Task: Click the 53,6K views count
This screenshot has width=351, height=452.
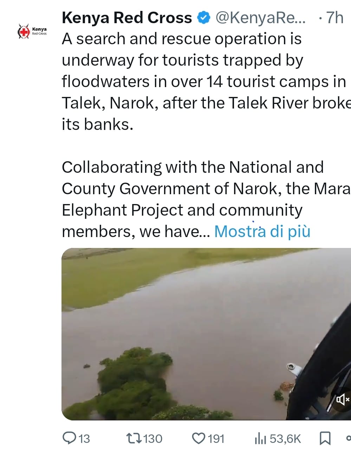Action: point(285,439)
